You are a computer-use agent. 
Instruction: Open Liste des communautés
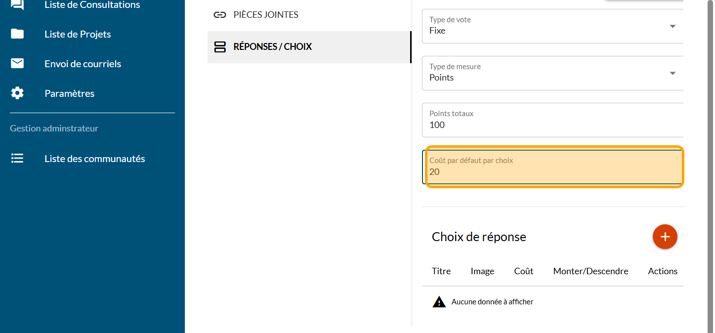pyautogui.click(x=94, y=159)
